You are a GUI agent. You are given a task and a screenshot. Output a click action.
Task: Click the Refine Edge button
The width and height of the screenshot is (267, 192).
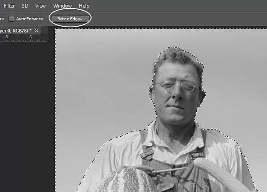tap(70, 19)
